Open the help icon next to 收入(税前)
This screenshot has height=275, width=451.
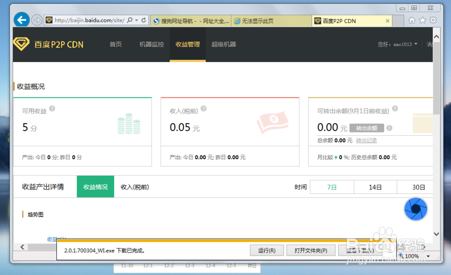pos(203,108)
